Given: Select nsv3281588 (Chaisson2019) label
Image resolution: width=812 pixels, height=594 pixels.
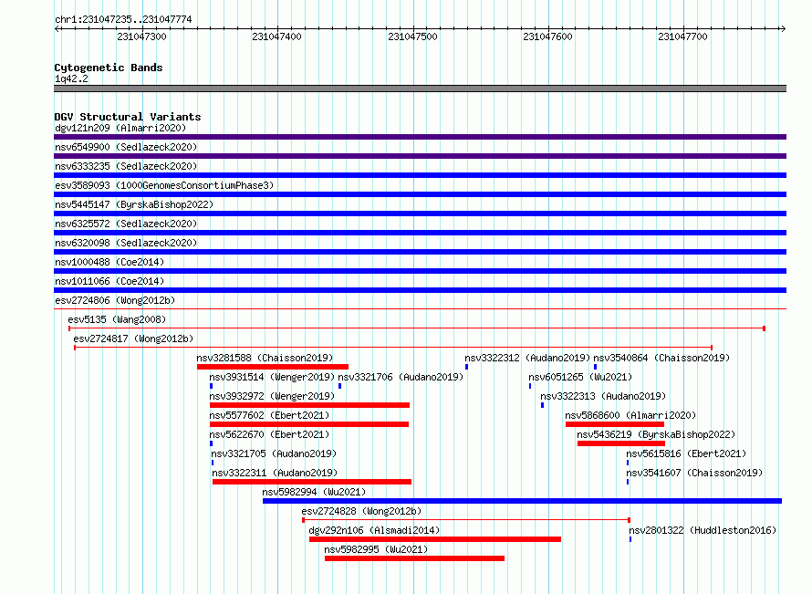Looking at the screenshot, I should point(265,358).
